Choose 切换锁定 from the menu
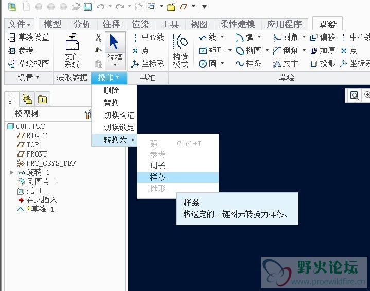The width and height of the screenshot is (370, 291). (x=114, y=127)
